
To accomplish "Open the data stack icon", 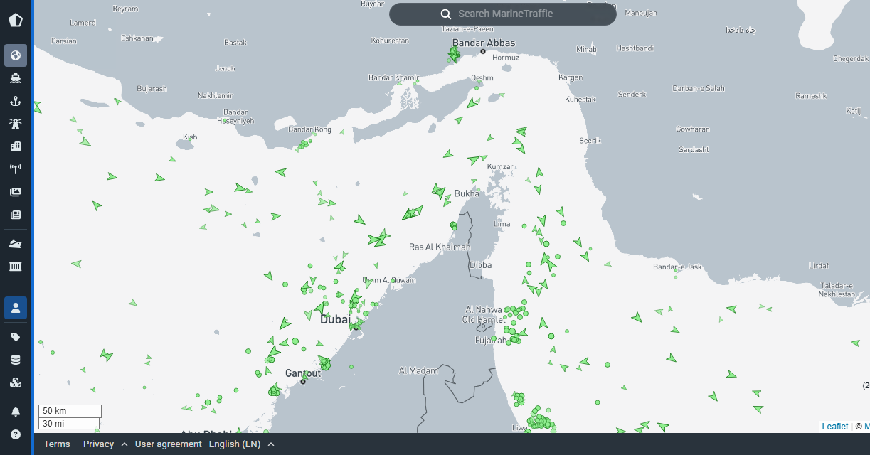I will click(16, 360).
